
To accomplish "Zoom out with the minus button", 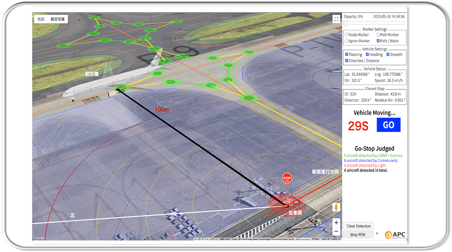I will click(336, 231).
